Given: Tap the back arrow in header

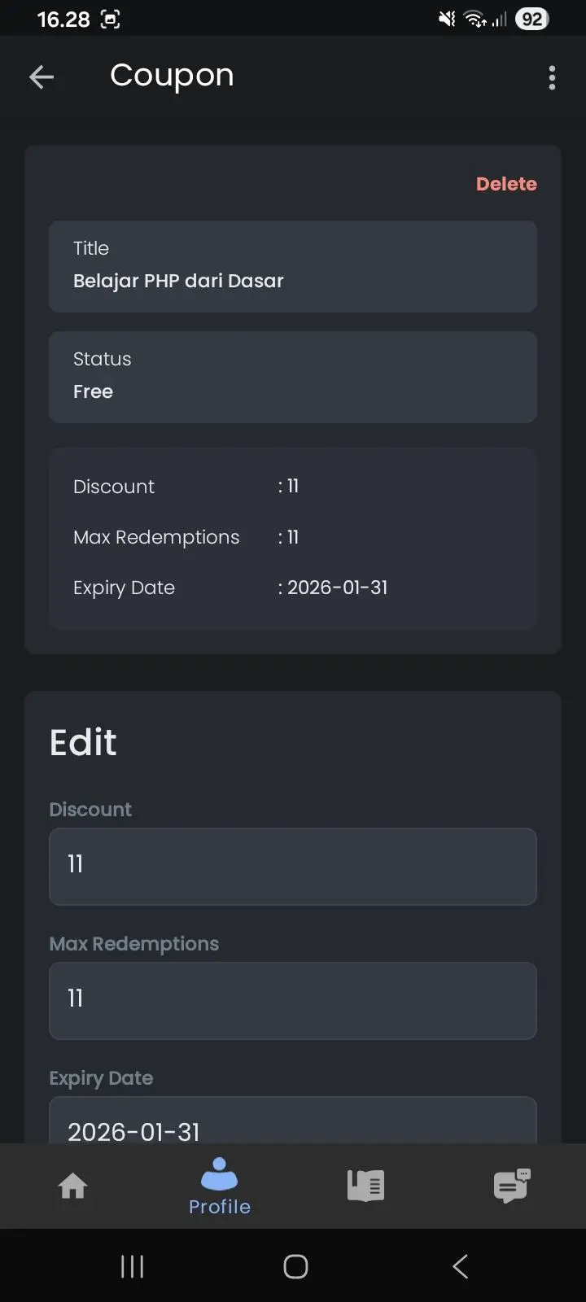Looking at the screenshot, I should tap(42, 77).
